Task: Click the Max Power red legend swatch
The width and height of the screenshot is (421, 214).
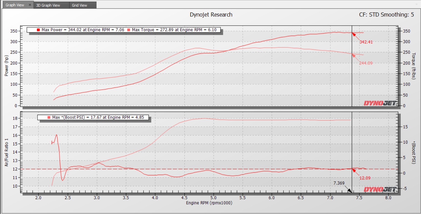Action: pos(38,30)
